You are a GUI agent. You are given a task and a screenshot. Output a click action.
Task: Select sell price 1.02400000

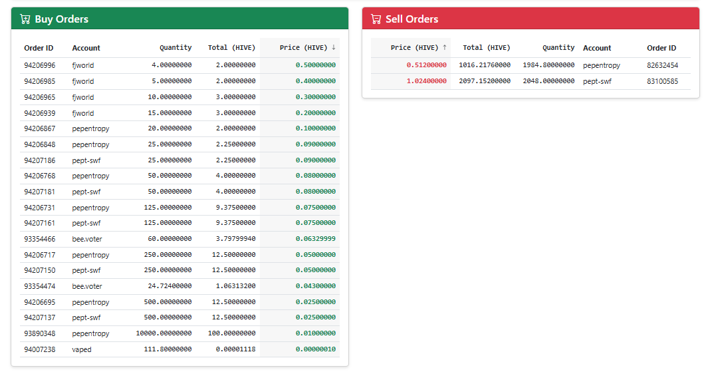pos(426,81)
